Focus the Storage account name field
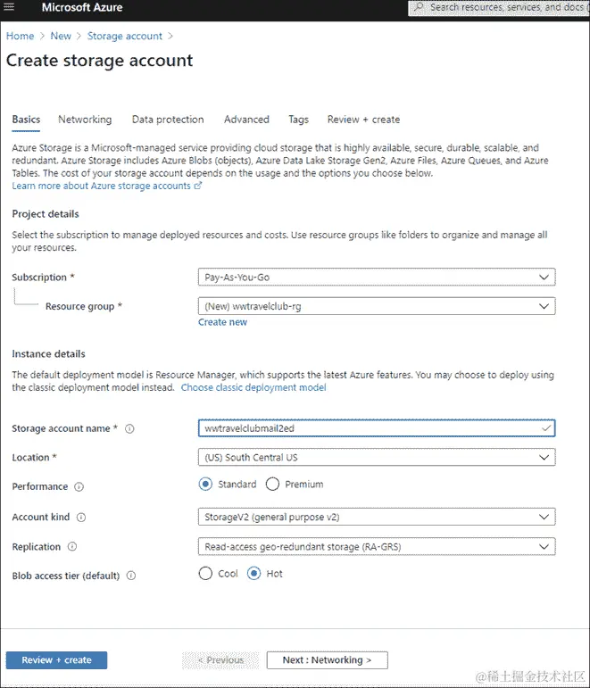This screenshot has height=688, width=590. click(x=377, y=428)
